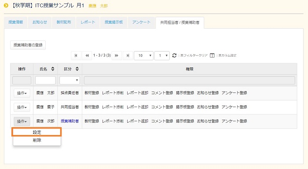Click page count text 1 - 3 / 3 (3)
The width and height of the screenshot is (308, 169).
(102, 55)
